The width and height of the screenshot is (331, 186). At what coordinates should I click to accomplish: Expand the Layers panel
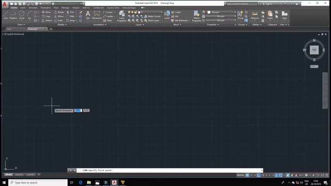coord(140,25)
